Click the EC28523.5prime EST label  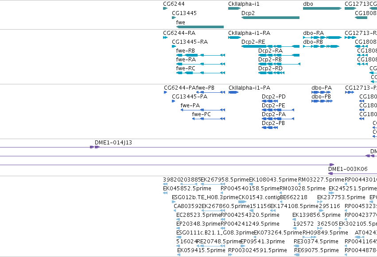coord(198,215)
